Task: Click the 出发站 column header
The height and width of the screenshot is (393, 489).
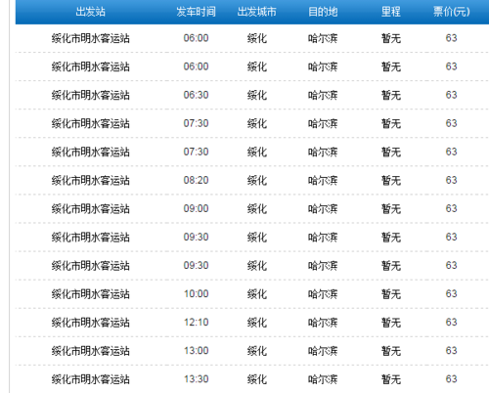Action: tap(90, 12)
